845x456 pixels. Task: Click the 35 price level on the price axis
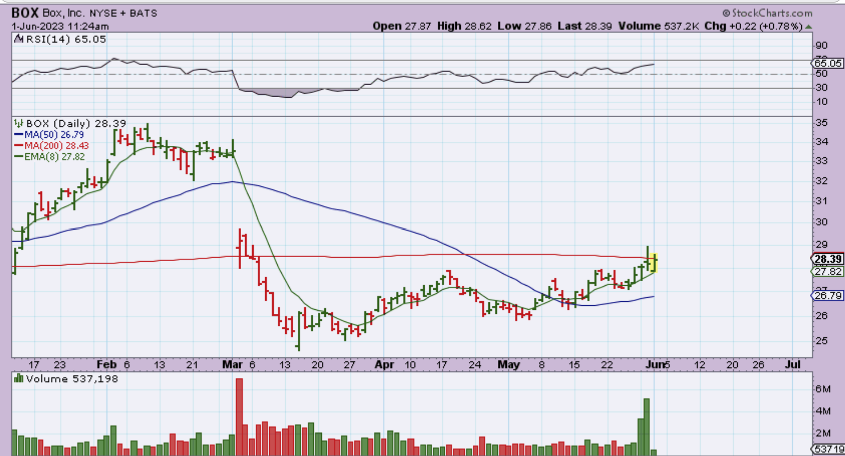pyautogui.click(x=822, y=123)
